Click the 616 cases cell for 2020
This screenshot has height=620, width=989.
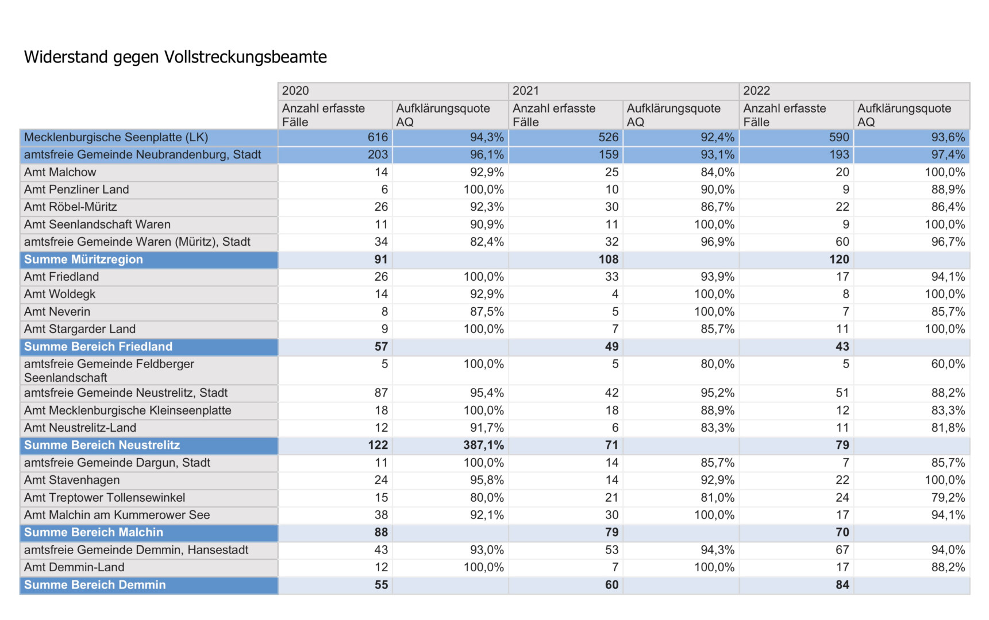click(x=378, y=137)
